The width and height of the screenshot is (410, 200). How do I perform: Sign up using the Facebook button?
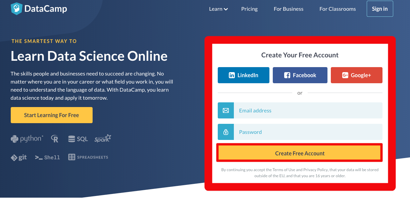(300, 75)
